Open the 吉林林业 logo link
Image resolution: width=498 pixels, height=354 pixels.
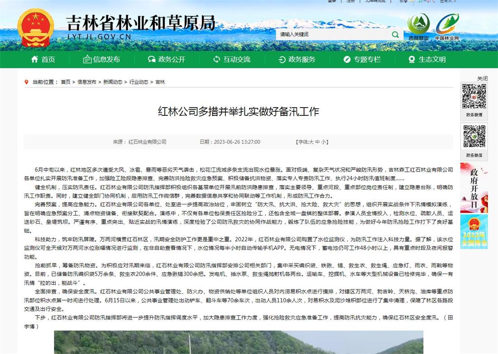click(x=419, y=27)
